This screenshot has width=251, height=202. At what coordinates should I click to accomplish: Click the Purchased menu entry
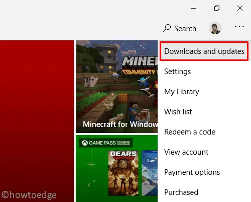pos(204,192)
